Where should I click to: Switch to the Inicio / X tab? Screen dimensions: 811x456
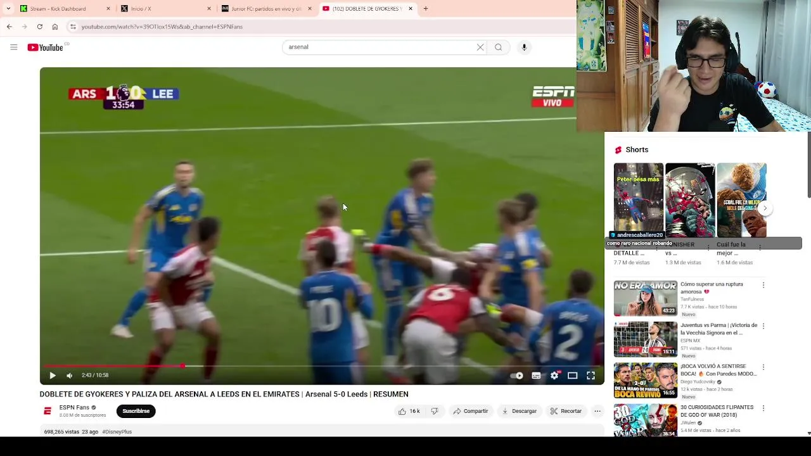click(166, 9)
